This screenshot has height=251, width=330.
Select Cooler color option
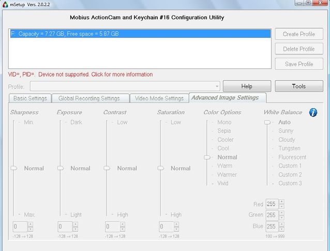click(226, 140)
